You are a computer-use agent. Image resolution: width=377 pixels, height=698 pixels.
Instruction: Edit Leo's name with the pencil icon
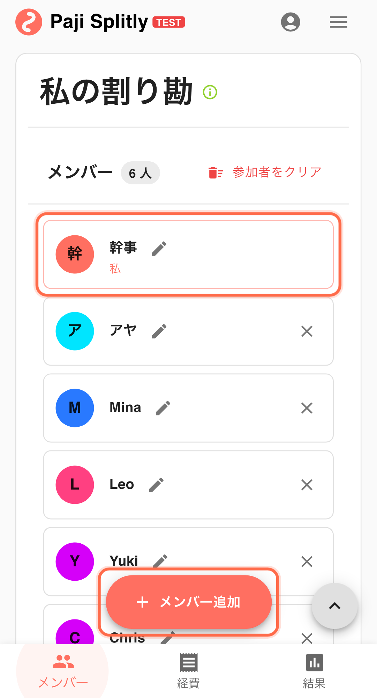(156, 485)
